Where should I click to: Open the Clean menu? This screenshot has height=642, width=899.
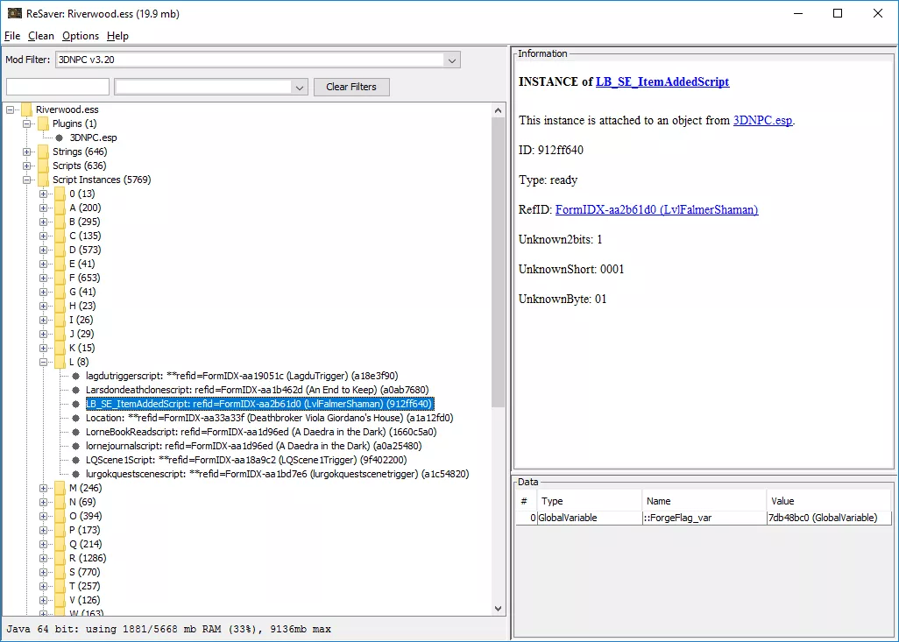click(x=40, y=36)
